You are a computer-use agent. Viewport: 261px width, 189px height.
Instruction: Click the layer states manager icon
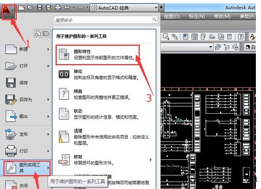235,47
